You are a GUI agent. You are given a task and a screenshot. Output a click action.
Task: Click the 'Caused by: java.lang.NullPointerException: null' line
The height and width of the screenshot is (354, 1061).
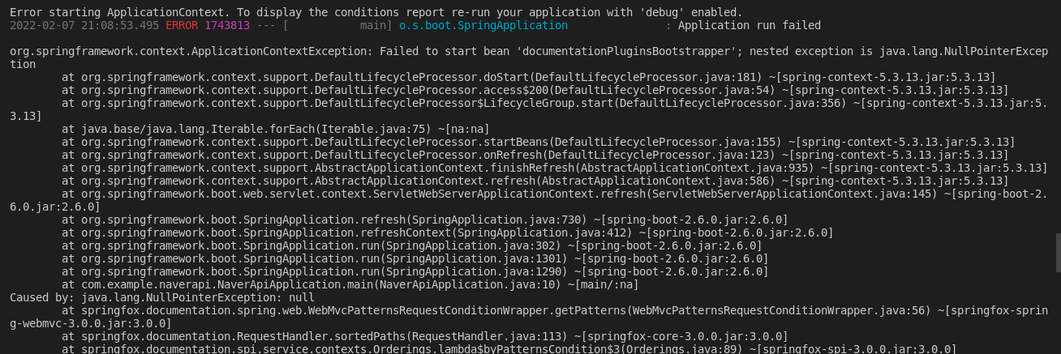pyautogui.click(x=162, y=297)
